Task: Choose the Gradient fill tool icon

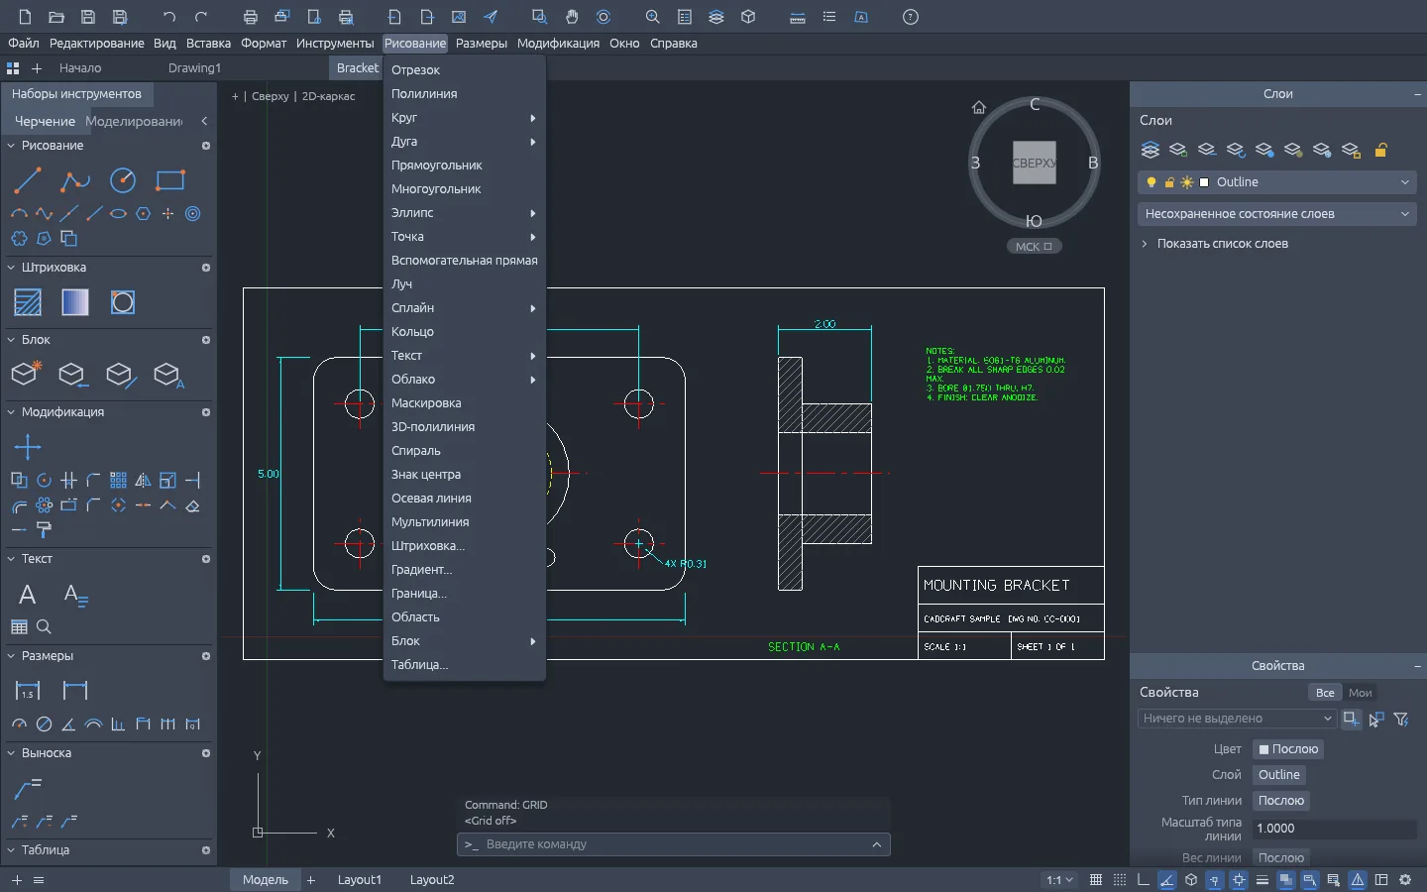Action: tap(75, 302)
